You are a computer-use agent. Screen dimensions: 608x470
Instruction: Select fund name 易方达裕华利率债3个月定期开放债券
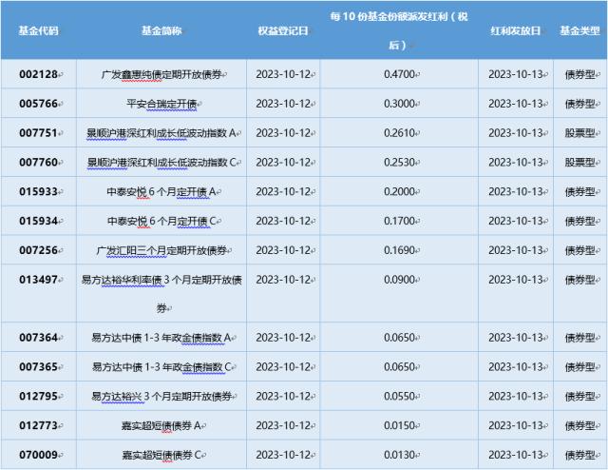click(161, 294)
